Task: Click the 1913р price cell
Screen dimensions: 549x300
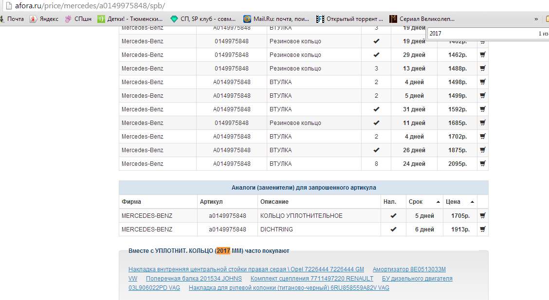Action: pos(460,229)
